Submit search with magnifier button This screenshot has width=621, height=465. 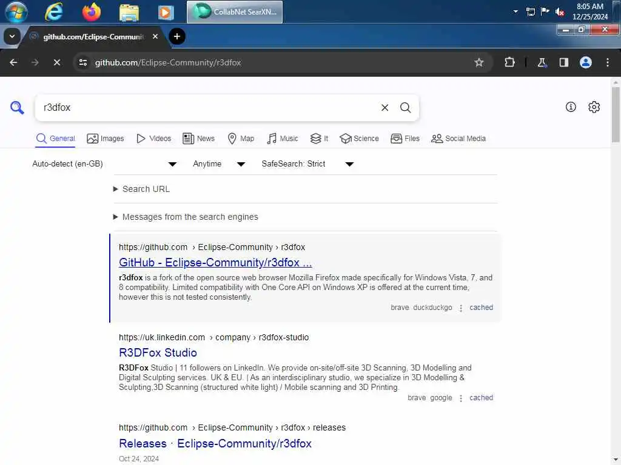point(405,108)
